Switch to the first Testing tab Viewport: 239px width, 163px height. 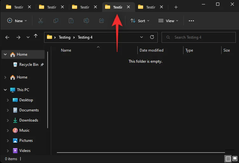[18, 7]
